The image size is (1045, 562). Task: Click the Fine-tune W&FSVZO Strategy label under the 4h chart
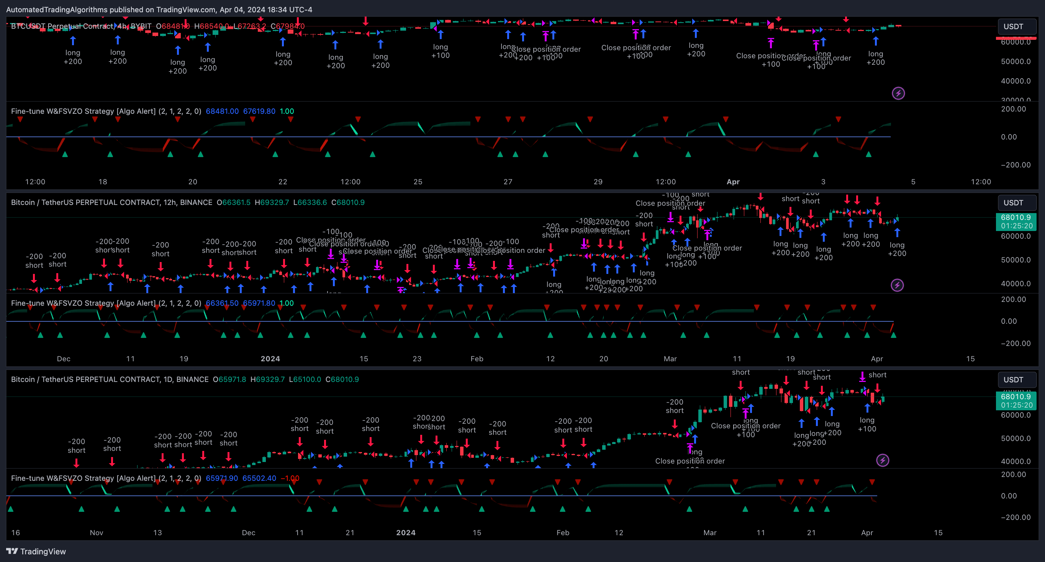[106, 111]
